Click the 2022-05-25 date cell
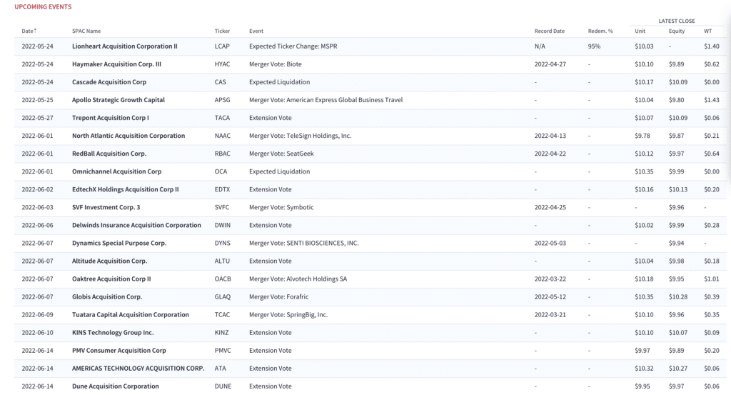The height and width of the screenshot is (395, 731). coord(37,100)
